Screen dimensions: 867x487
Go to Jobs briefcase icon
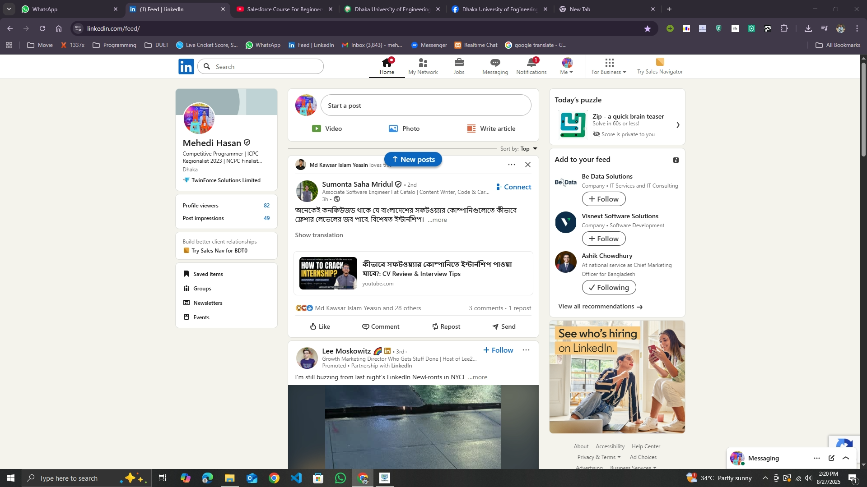459,63
